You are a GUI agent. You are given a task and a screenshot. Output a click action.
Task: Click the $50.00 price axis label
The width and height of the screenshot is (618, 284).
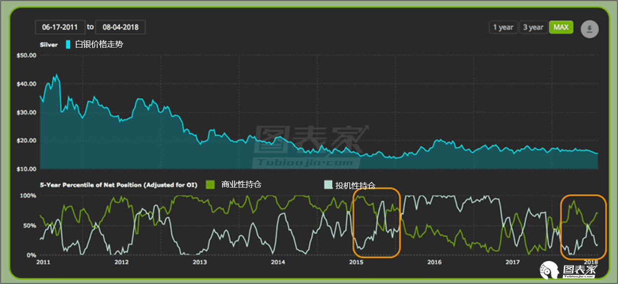(x=26, y=55)
